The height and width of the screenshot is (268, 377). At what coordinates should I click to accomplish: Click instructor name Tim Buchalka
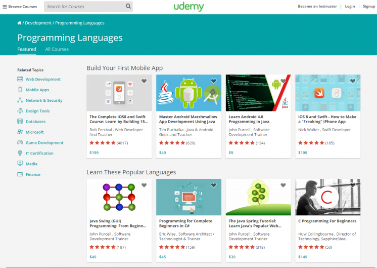point(171,130)
